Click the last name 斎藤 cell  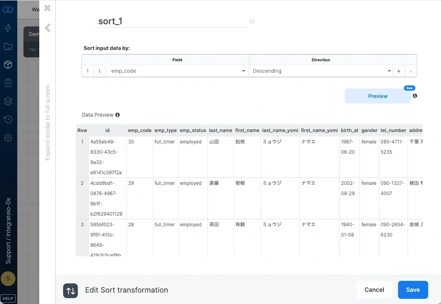[220, 199]
